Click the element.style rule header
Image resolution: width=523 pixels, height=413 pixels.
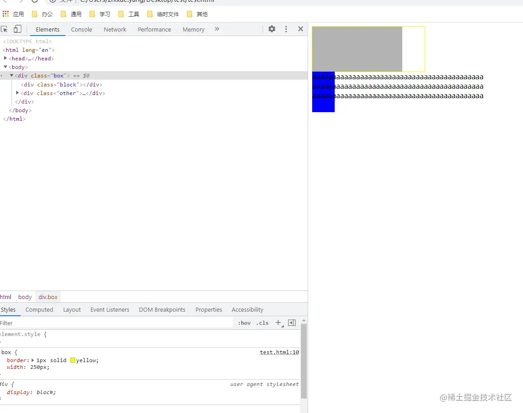(x=23, y=334)
